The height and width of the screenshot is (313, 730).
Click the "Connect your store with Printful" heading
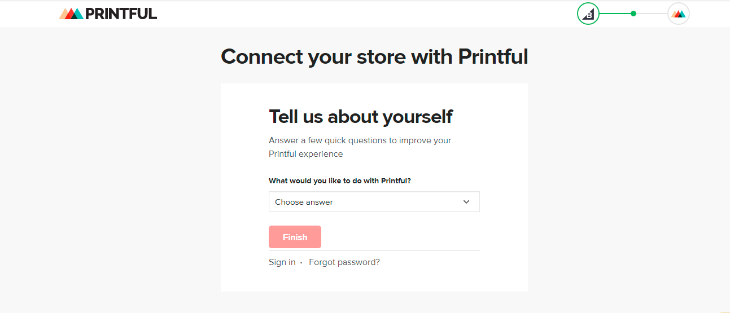[374, 57]
